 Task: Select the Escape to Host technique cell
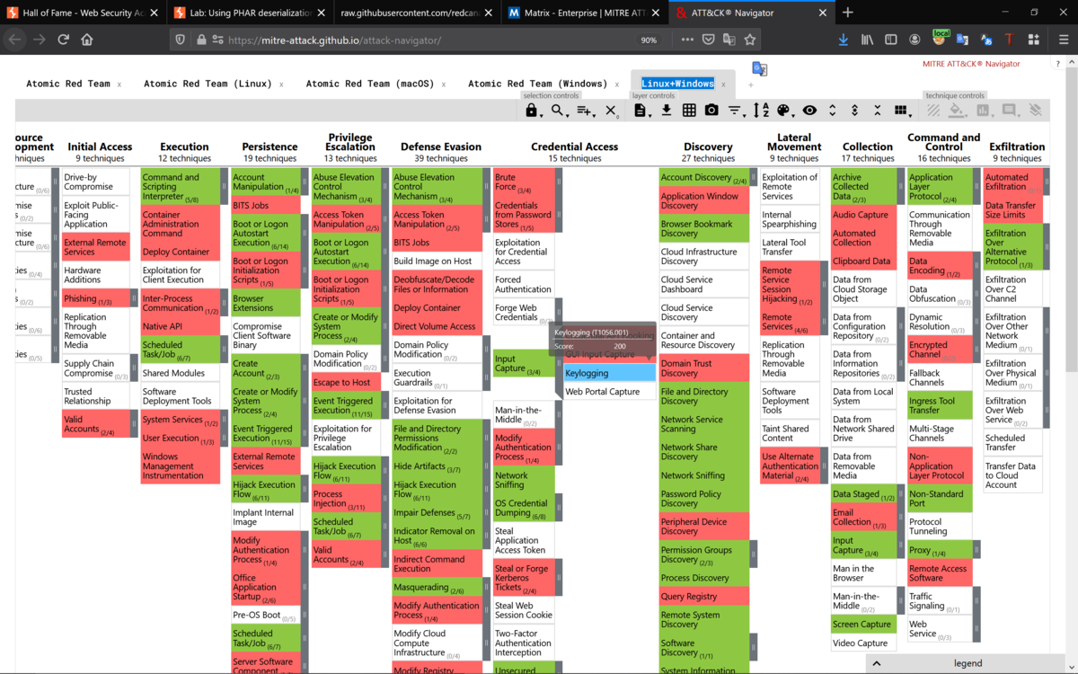(347, 382)
